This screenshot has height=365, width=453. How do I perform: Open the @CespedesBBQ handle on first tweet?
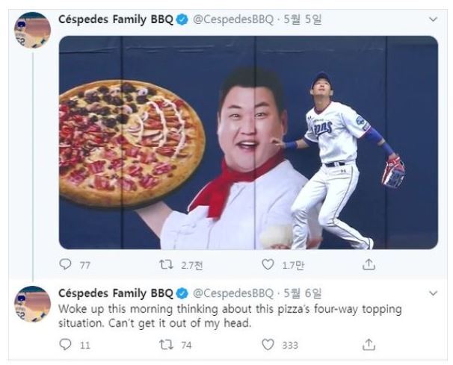click(x=233, y=19)
